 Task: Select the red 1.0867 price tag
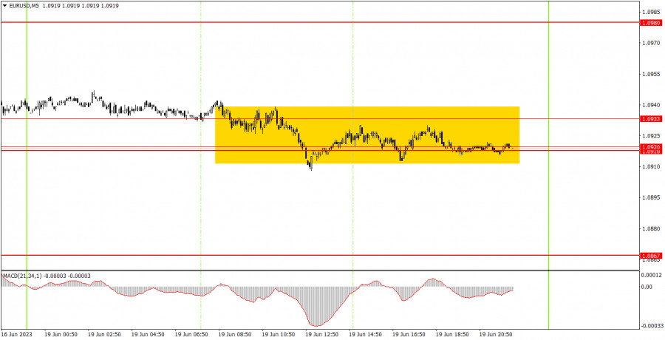(x=652, y=256)
